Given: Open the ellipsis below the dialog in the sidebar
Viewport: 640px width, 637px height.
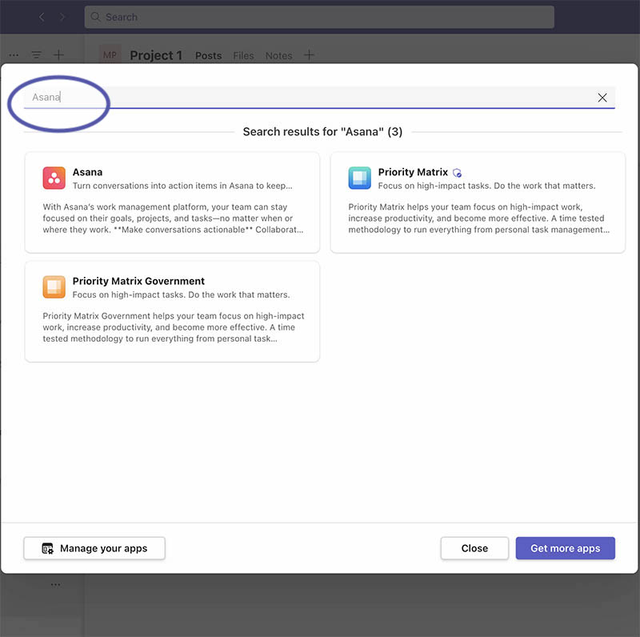Looking at the screenshot, I should [x=55, y=585].
